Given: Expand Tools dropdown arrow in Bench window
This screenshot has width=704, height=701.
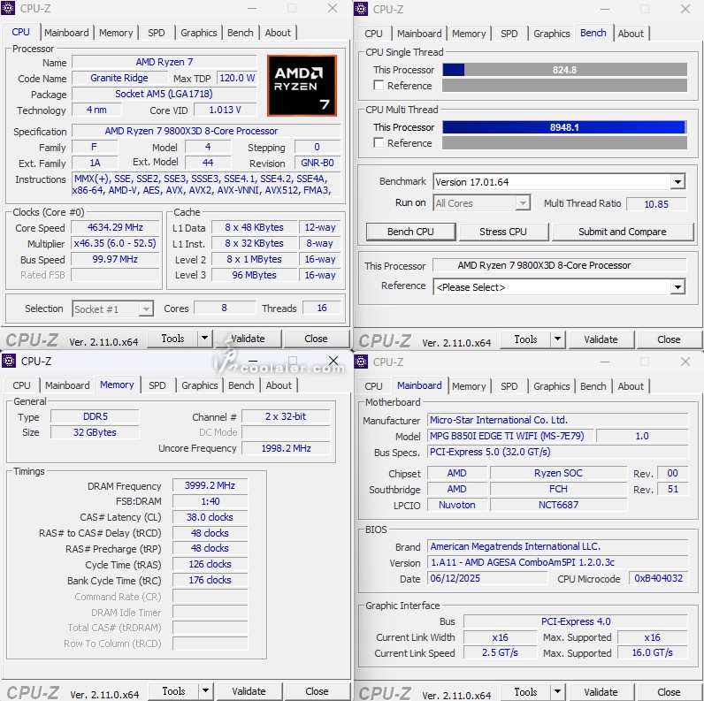Looking at the screenshot, I should pos(558,339).
